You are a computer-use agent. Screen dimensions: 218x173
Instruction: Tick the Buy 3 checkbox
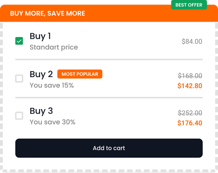click(x=19, y=116)
